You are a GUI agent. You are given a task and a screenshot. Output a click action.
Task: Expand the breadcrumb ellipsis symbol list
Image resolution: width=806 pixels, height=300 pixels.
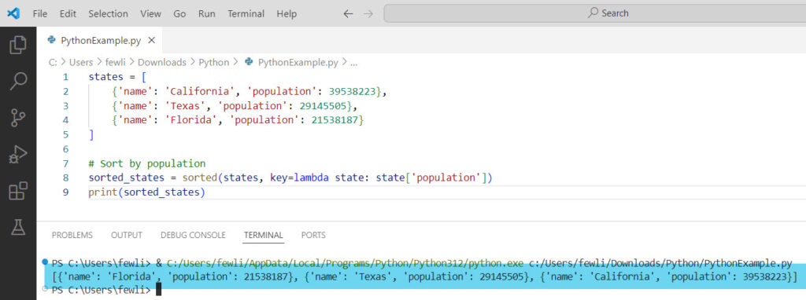[353, 63]
